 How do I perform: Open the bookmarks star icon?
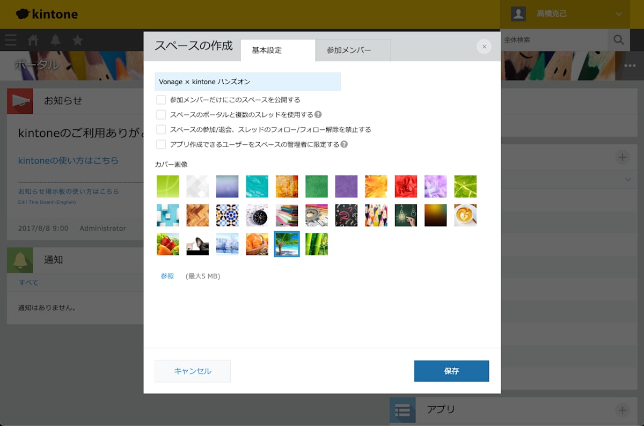tap(78, 40)
